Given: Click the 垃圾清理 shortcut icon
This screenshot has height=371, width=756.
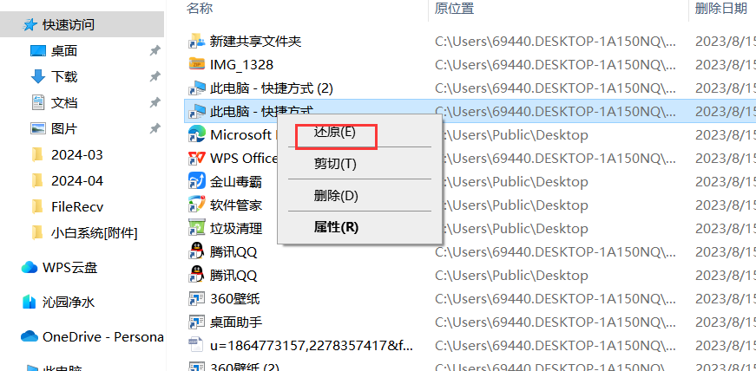Looking at the screenshot, I should tap(196, 228).
